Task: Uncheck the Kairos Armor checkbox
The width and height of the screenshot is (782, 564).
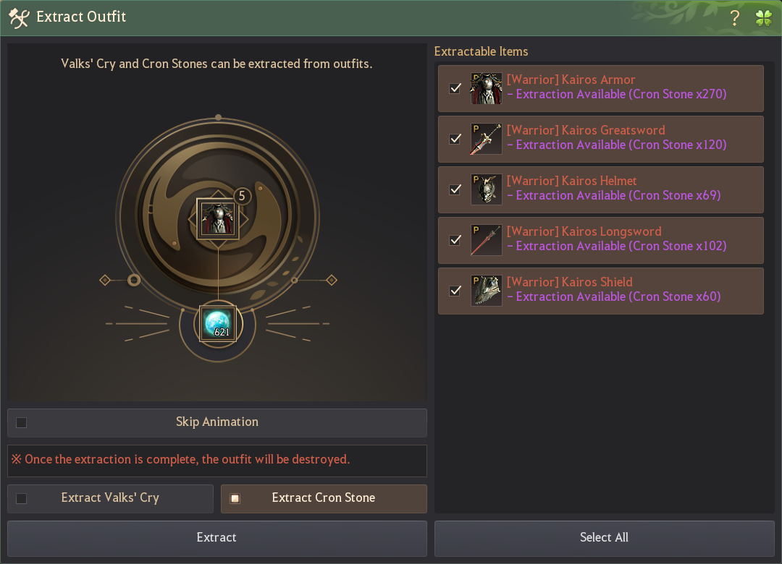Action: [455, 89]
